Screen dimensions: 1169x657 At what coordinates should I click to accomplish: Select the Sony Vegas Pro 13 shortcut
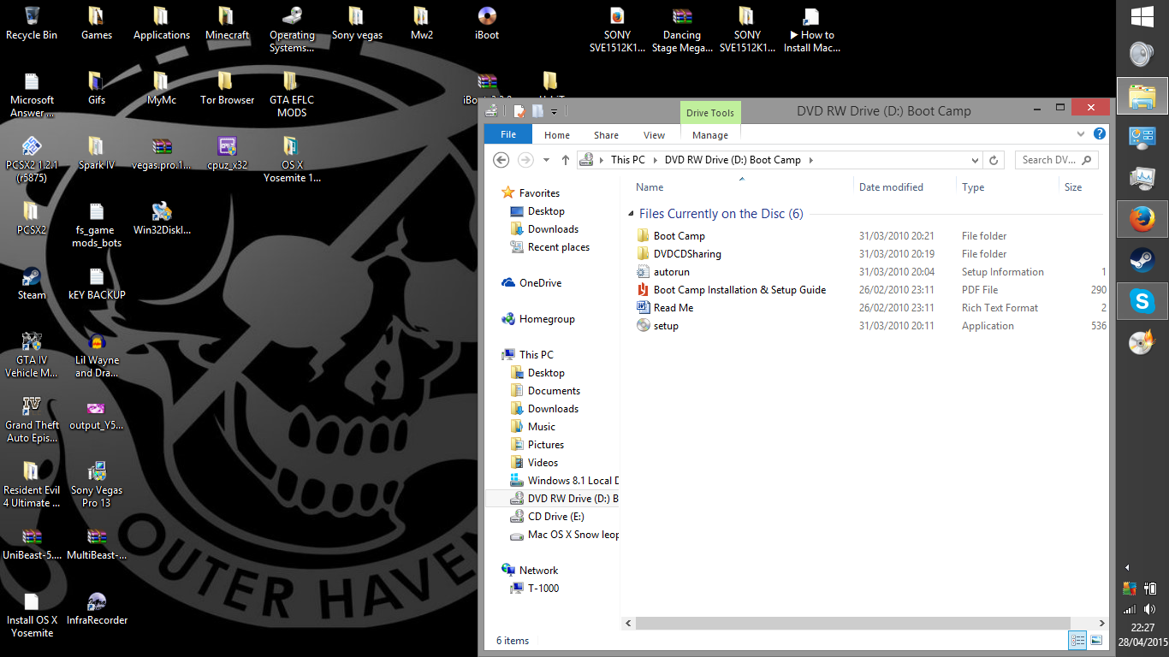97,484
